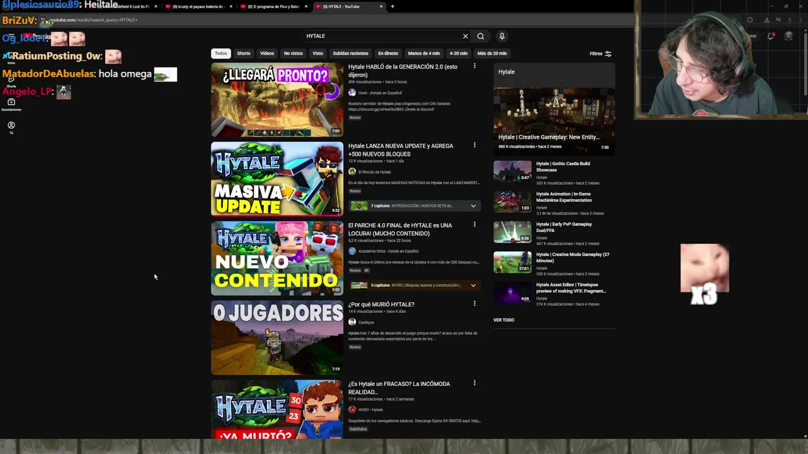This screenshot has height=454, width=808.
Task: Click the 0 JUGADORES thumbnail
Action: click(277, 337)
